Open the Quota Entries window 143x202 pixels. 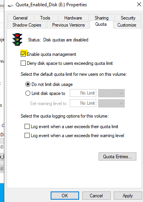117,156
